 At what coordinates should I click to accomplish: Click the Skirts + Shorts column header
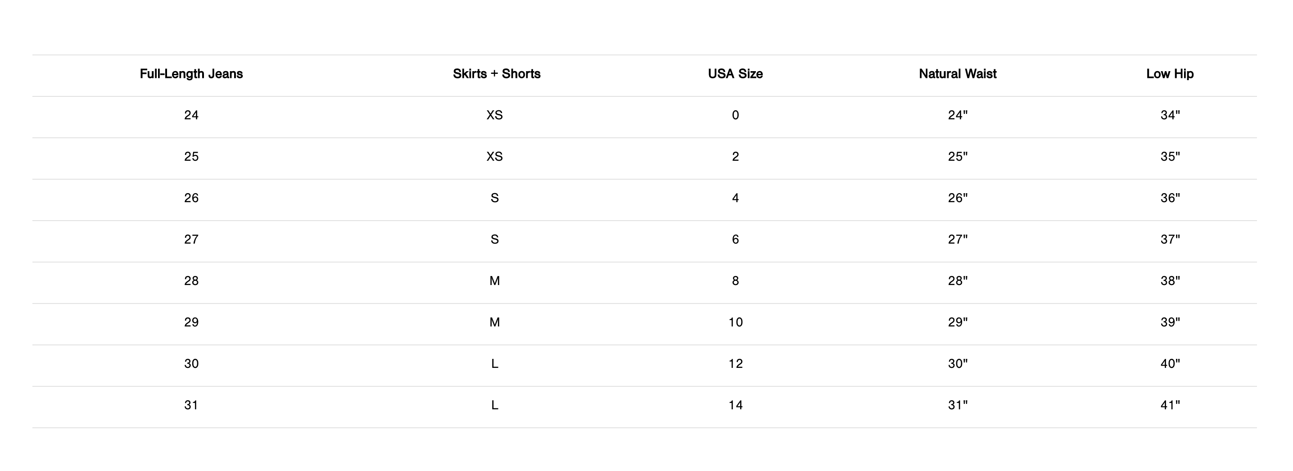[x=497, y=74]
